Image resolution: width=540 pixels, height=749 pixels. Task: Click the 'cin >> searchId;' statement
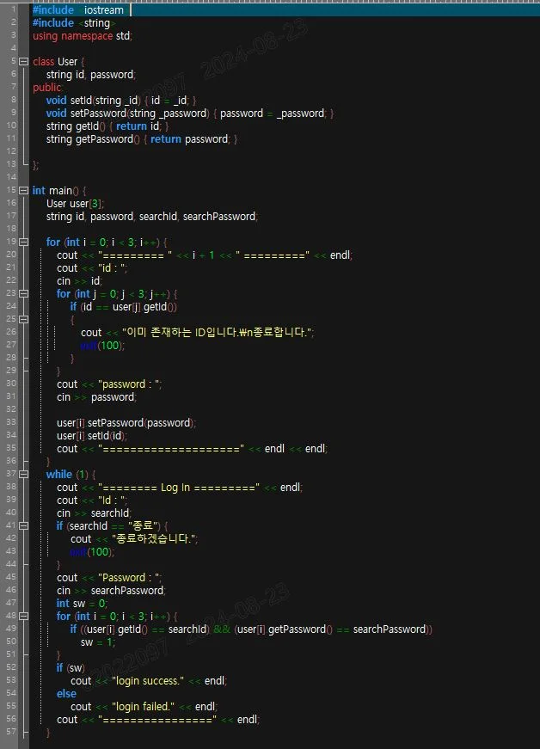click(x=94, y=513)
